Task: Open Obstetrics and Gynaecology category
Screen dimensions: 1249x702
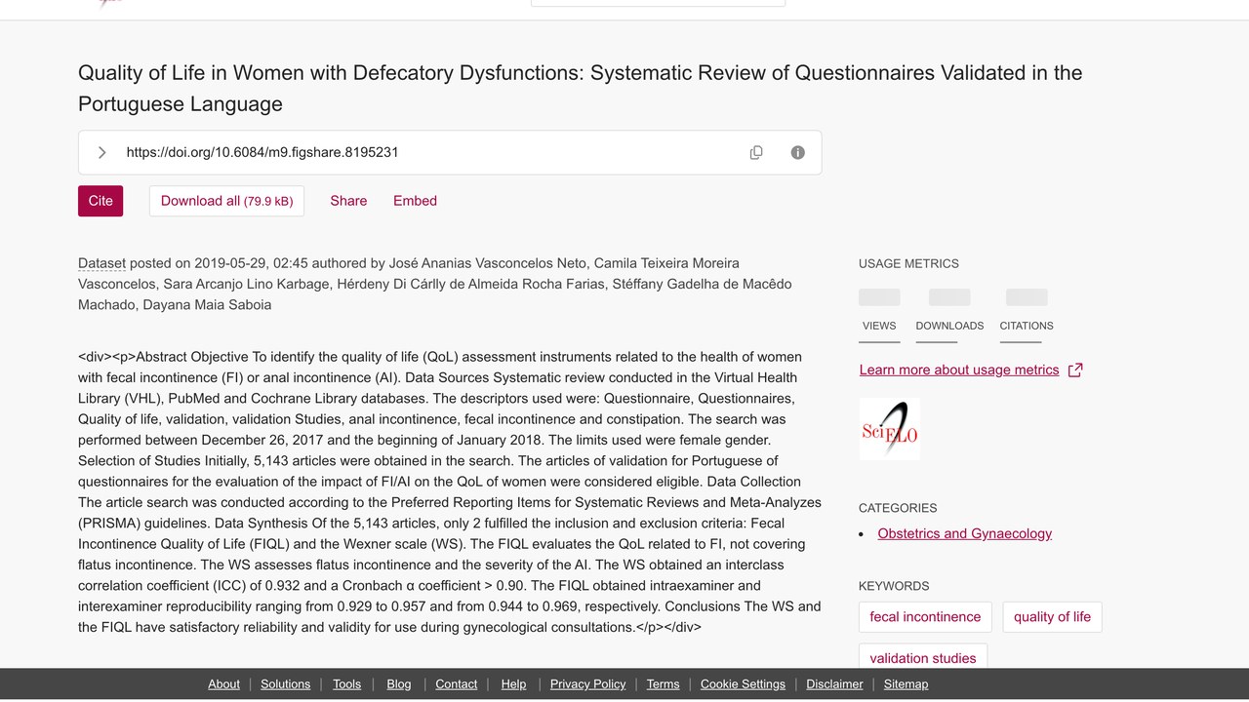Action: pyautogui.click(x=965, y=533)
